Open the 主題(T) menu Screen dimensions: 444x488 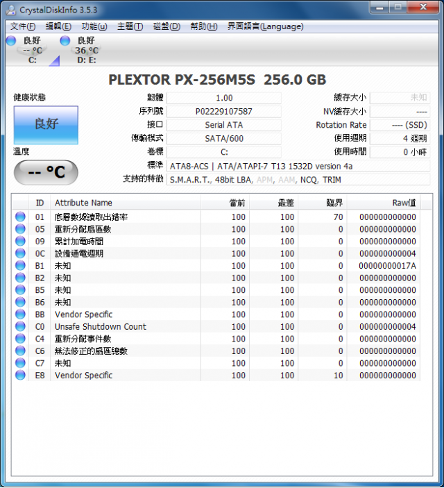click(x=130, y=26)
